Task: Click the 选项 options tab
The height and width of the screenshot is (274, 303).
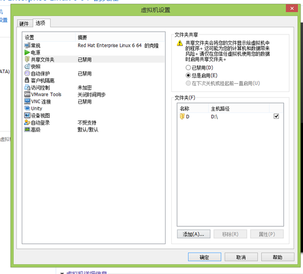Action: click(x=42, y=23)
